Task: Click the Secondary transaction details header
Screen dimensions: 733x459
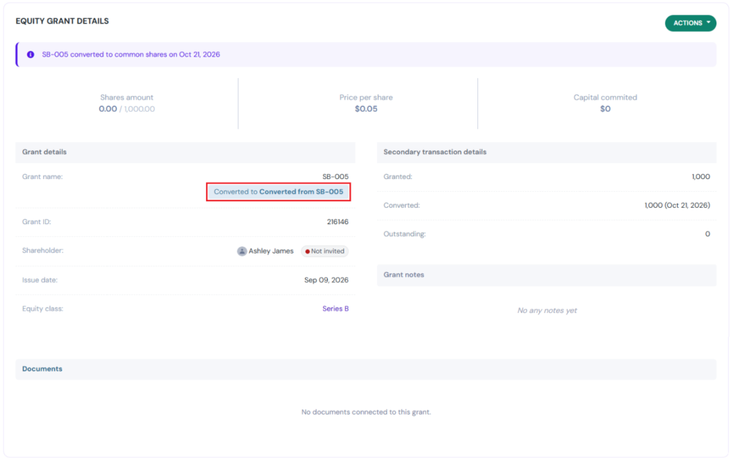Action: [x=546, y=153]
